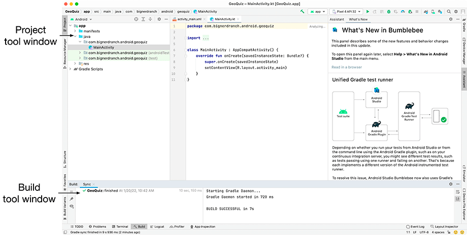Open the Profile app speedometer icon
Viewport: 467px width, 235px height.
pos(403,12)
